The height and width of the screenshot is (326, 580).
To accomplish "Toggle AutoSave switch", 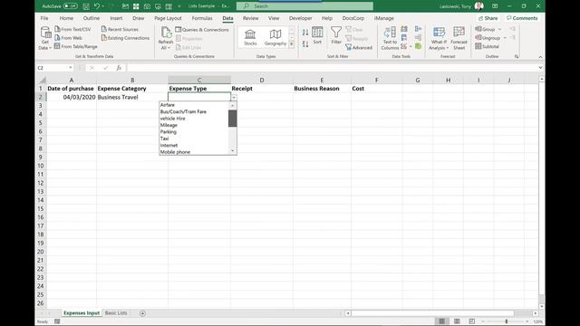I will [71, 6].
